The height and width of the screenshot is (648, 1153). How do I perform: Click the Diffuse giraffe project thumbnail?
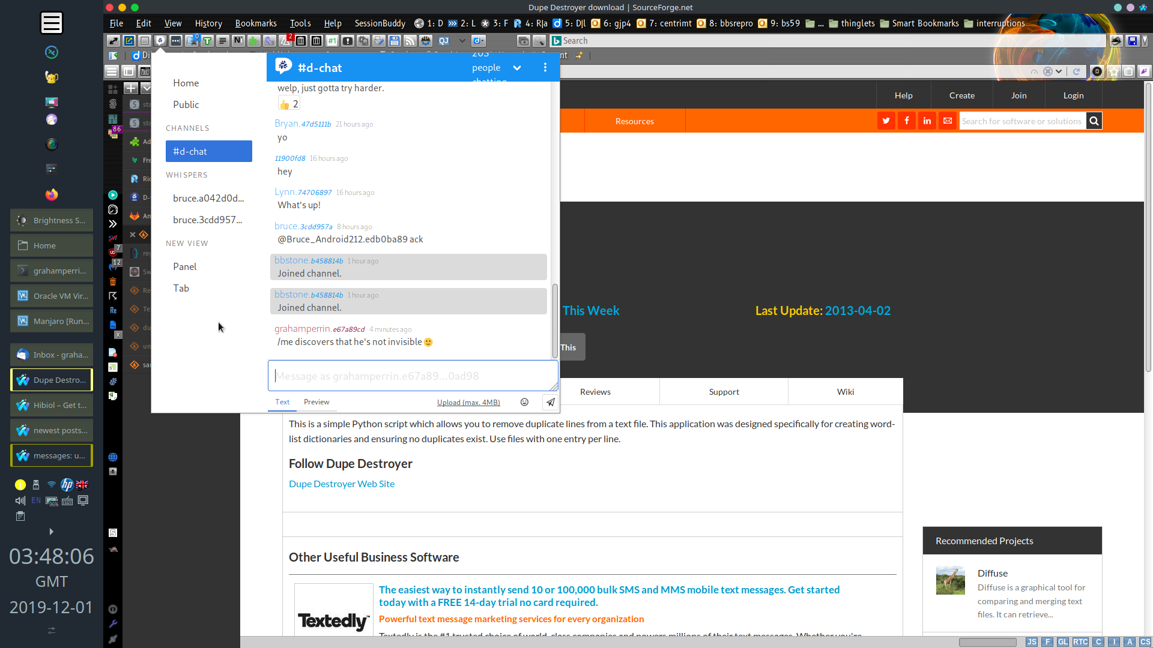tap(951, 580)
